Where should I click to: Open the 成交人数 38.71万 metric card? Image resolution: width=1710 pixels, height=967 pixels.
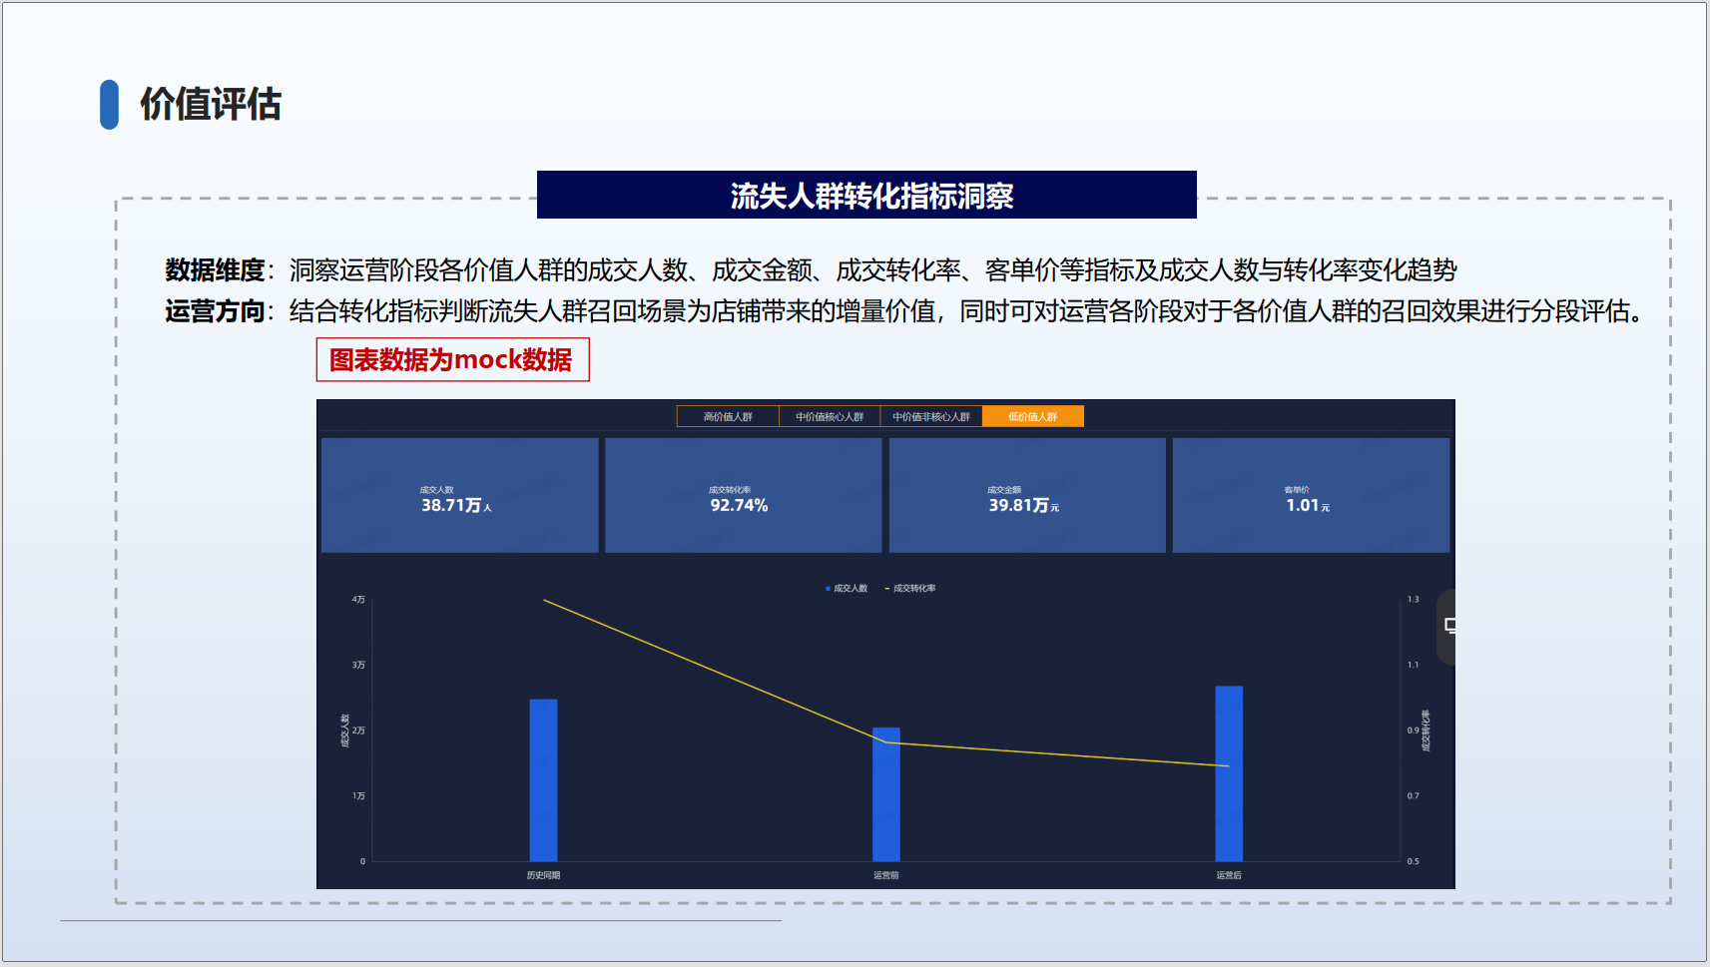[460, 495]
